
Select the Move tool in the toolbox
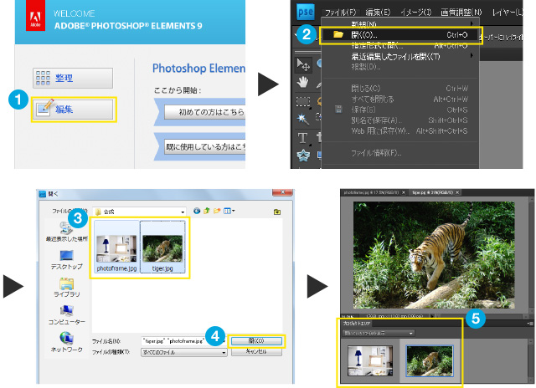click(x=303, y=64)
